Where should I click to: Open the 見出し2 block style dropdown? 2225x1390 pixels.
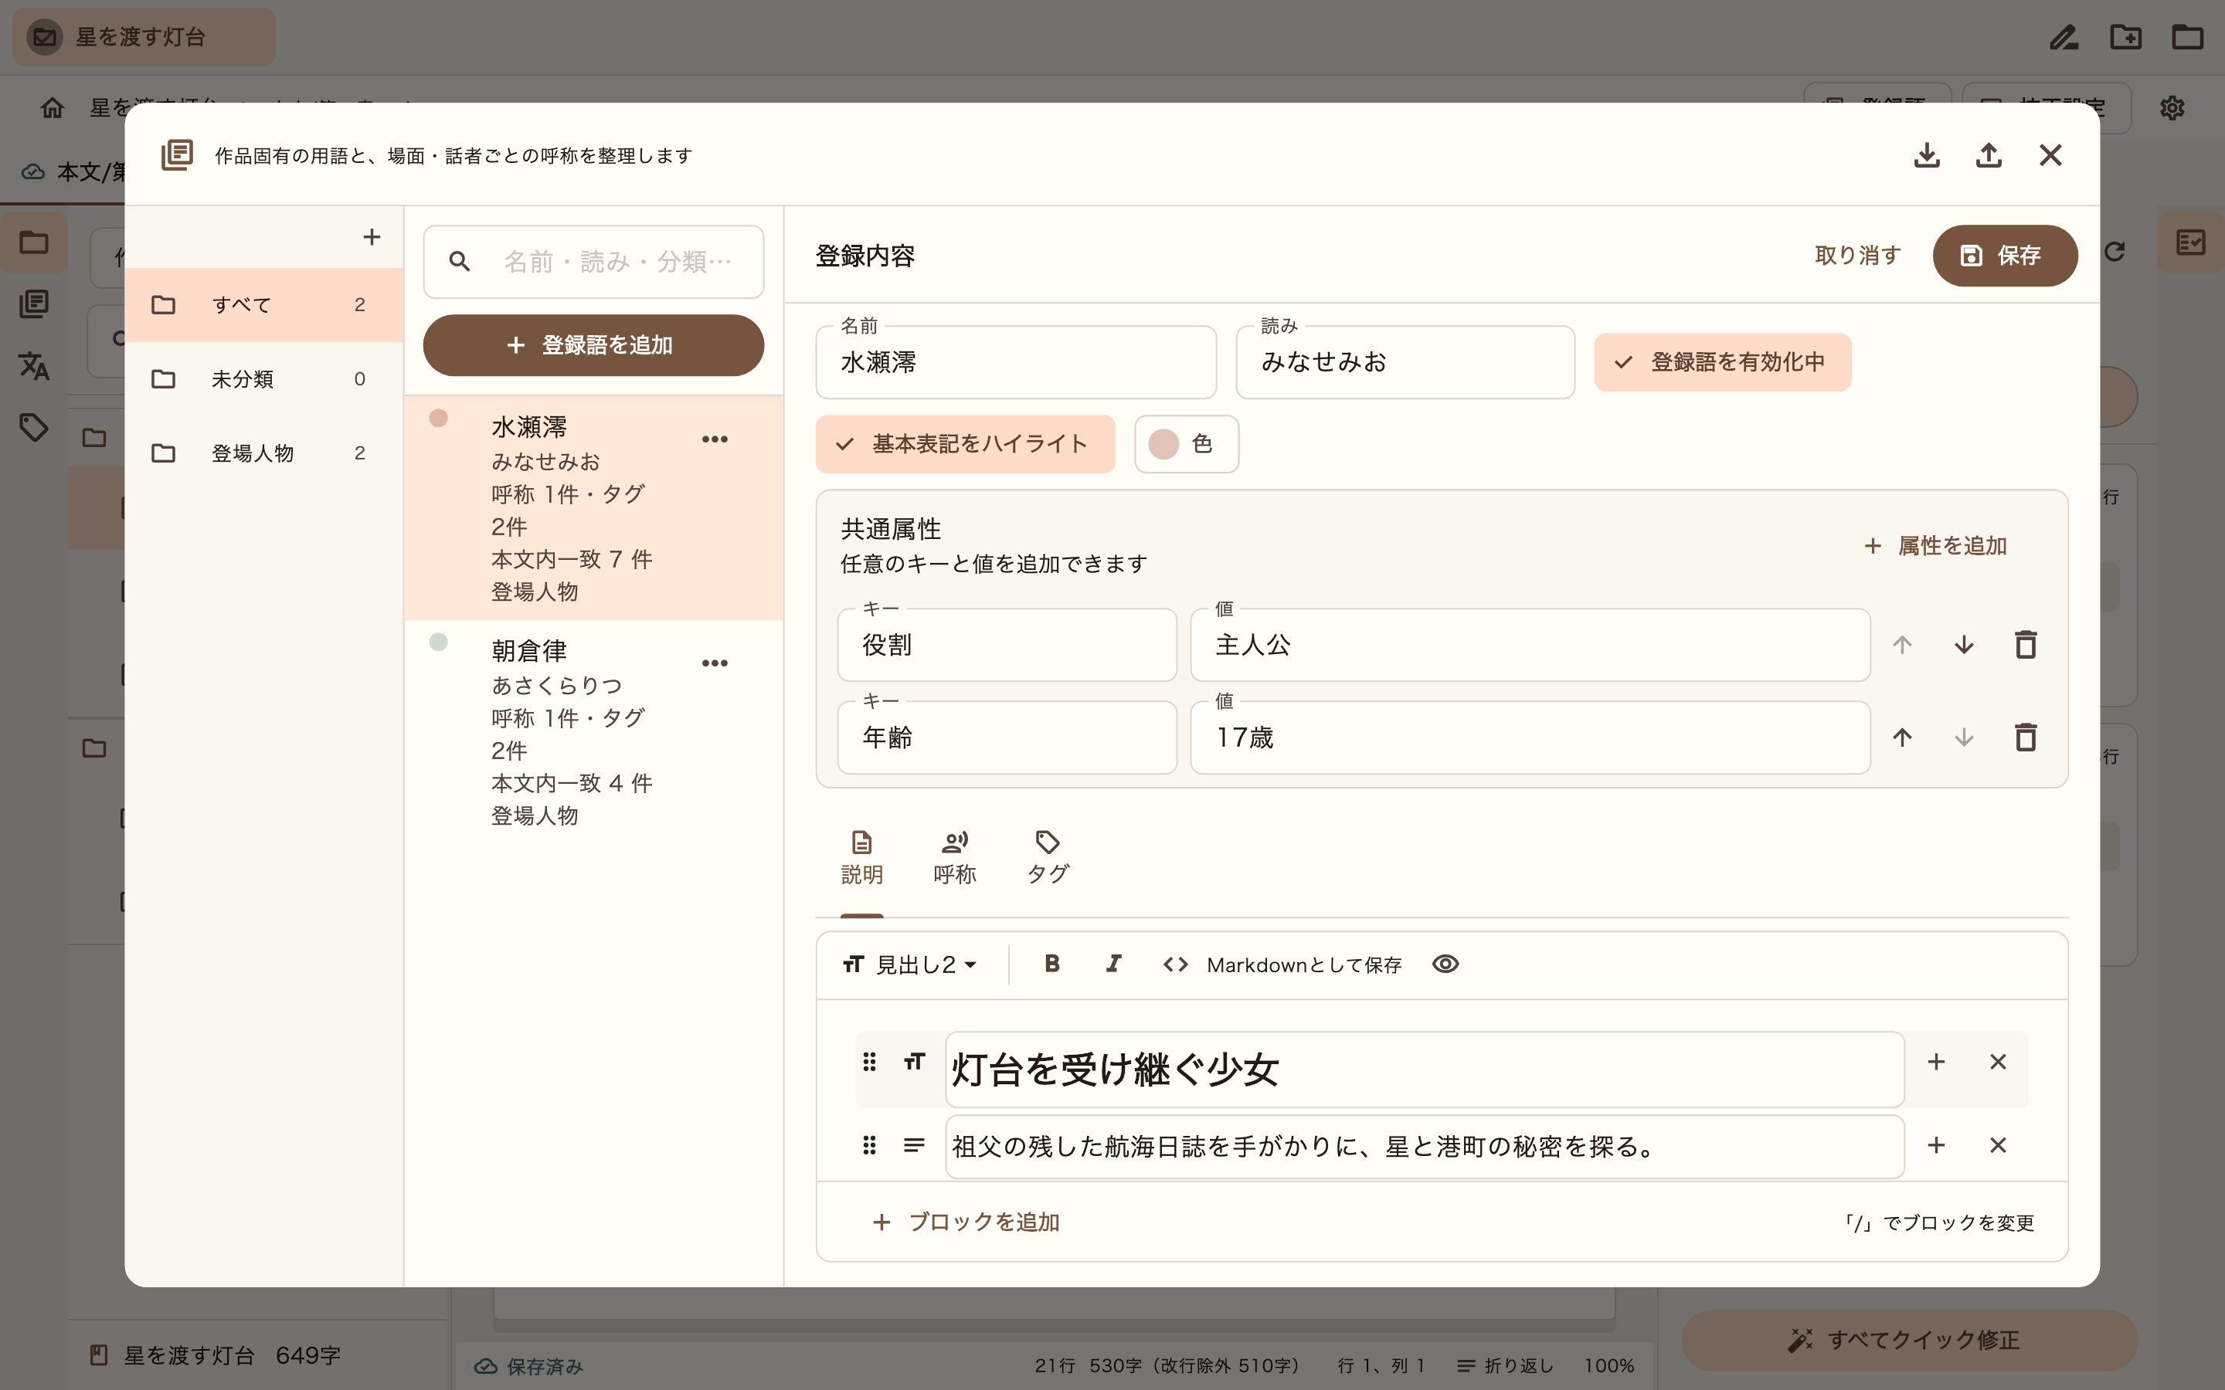click(x=909, y=965)
